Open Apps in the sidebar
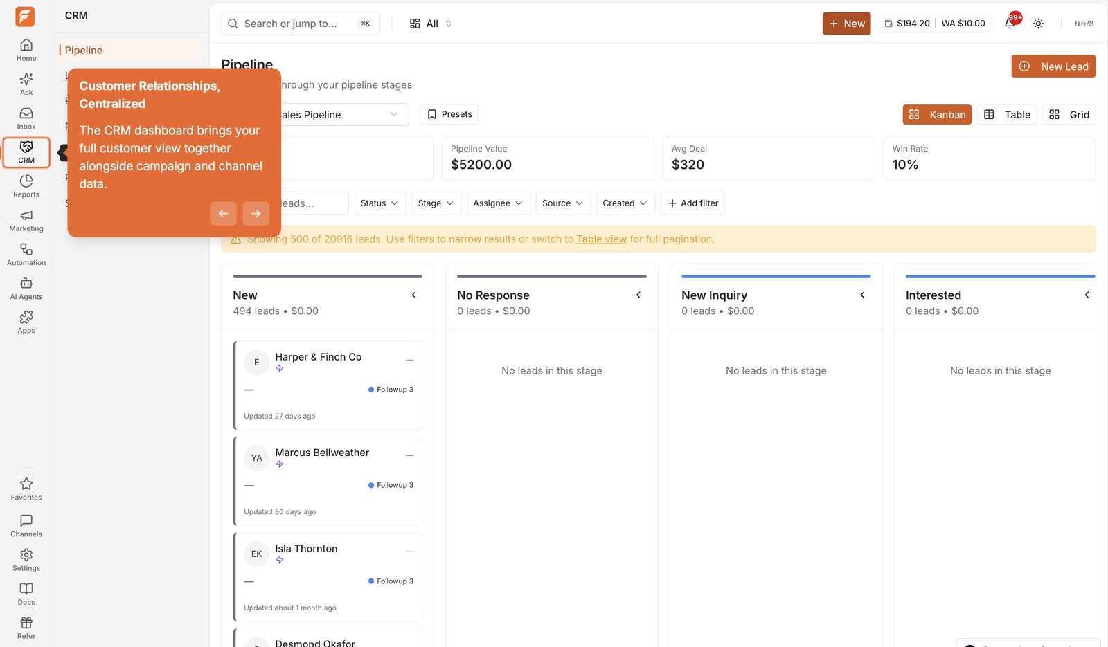1108x647 pixels. point(26,322)
